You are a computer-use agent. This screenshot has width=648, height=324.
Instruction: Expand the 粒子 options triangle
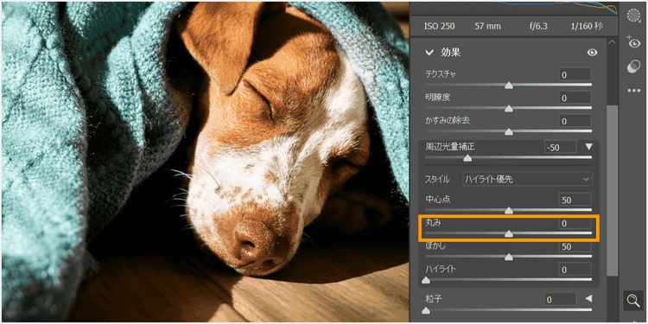589,298
